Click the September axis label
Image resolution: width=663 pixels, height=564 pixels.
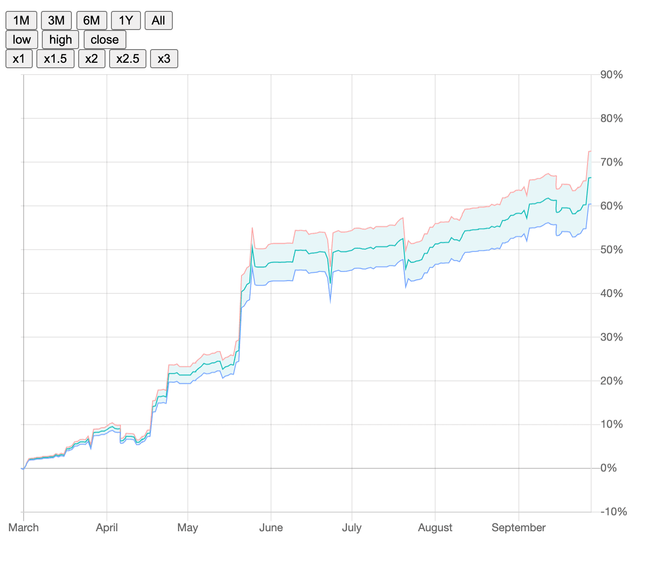point(518,528)
